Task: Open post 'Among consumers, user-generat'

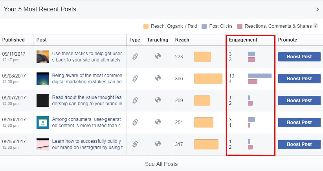Action: (86, 122)
